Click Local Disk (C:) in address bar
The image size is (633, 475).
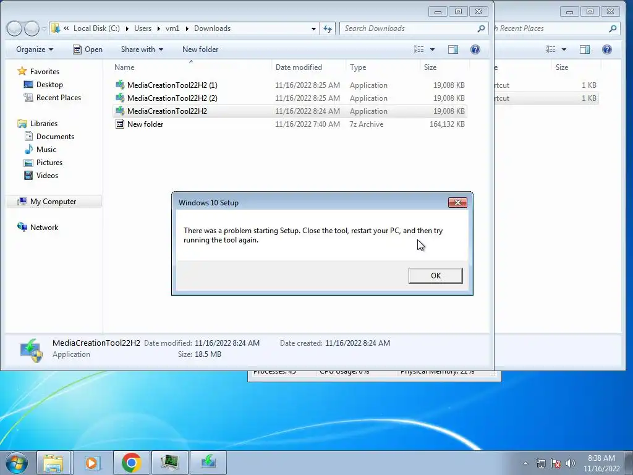click(96, 28)
